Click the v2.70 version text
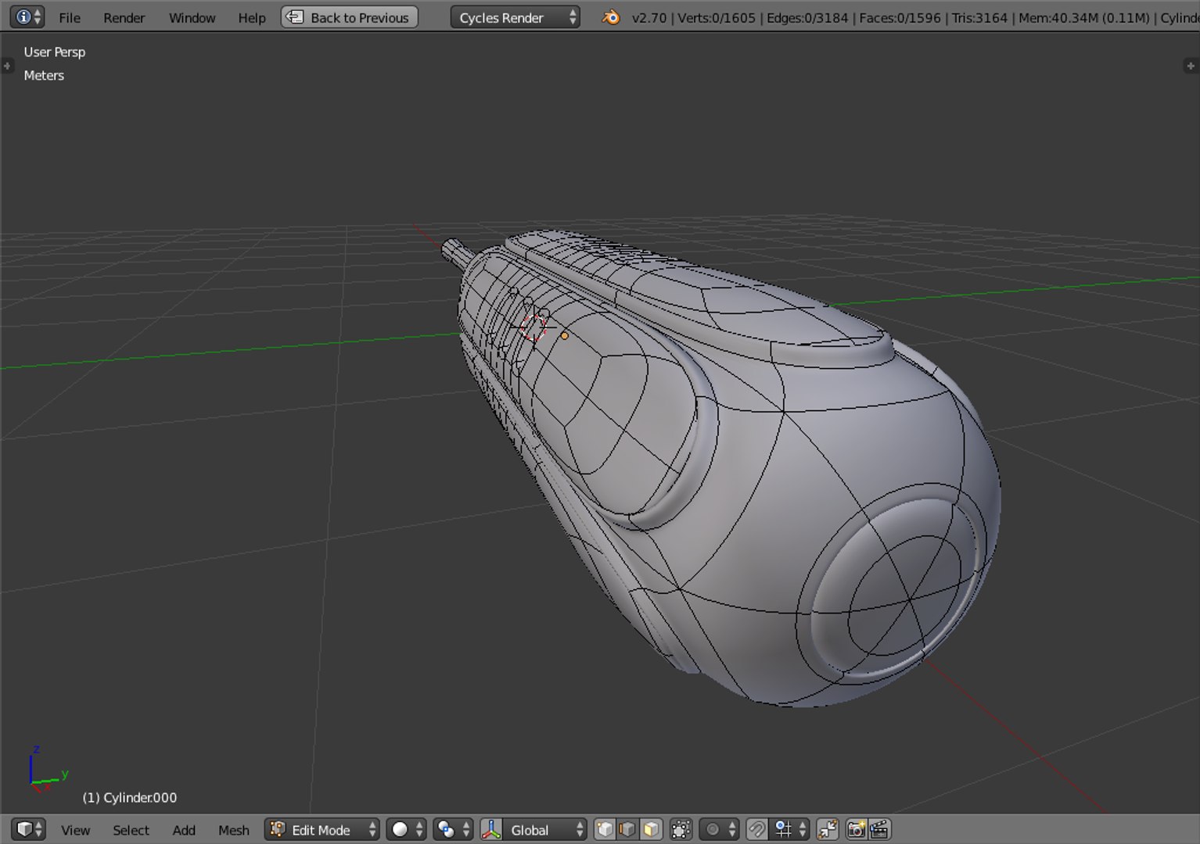 (x=649, y=17)
